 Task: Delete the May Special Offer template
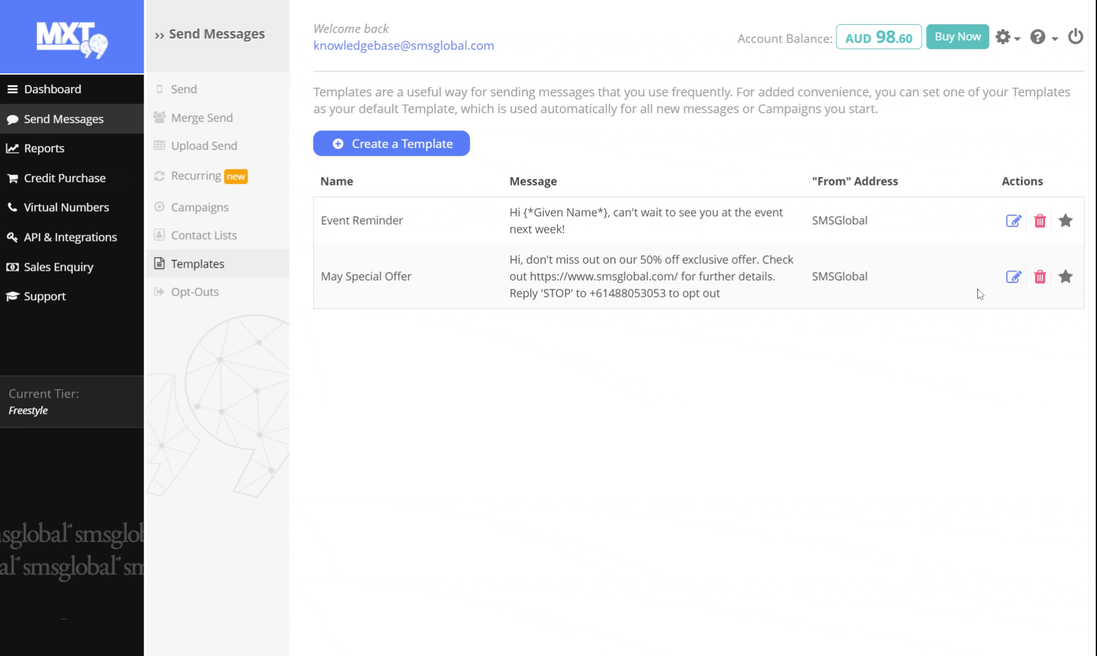point(1040,277)
